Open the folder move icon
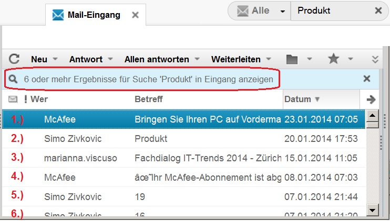This screenshot has height=221, width=390. pos(292,59)
